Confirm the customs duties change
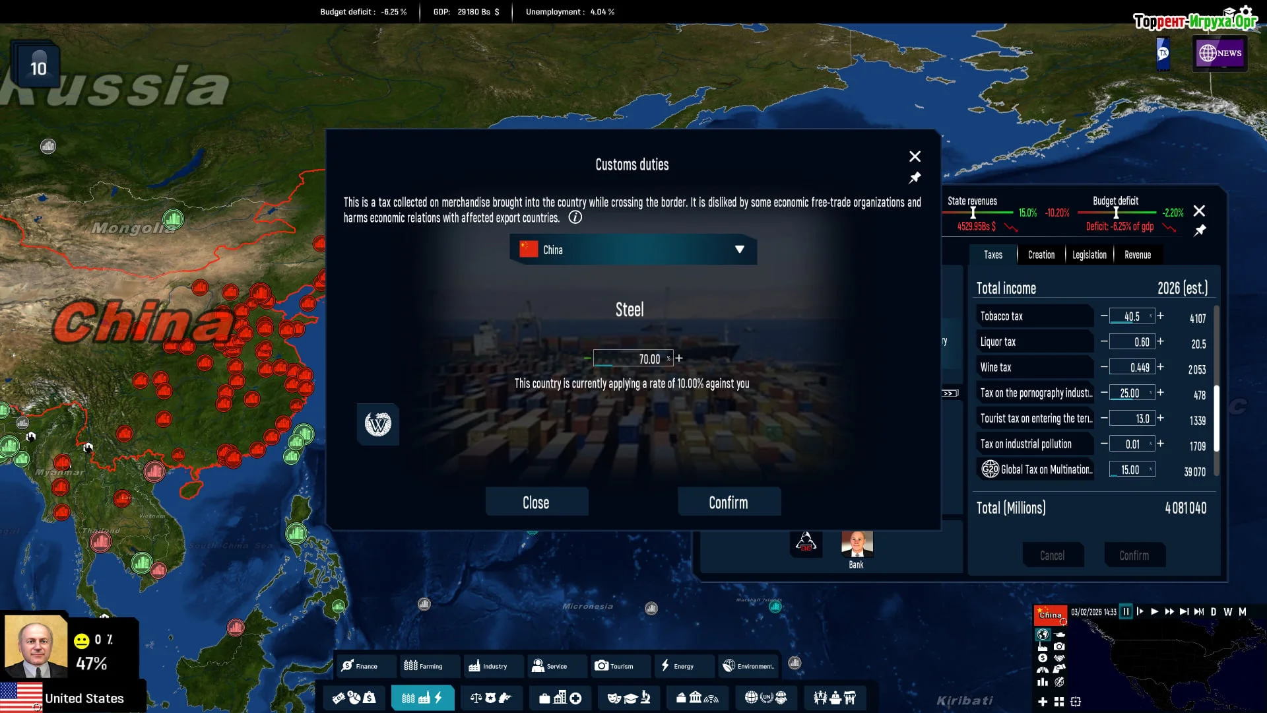 pos(729,502)
